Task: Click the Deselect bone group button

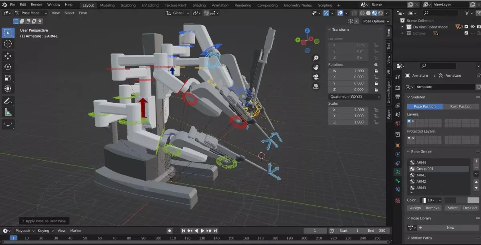Action: click(470, 208)
